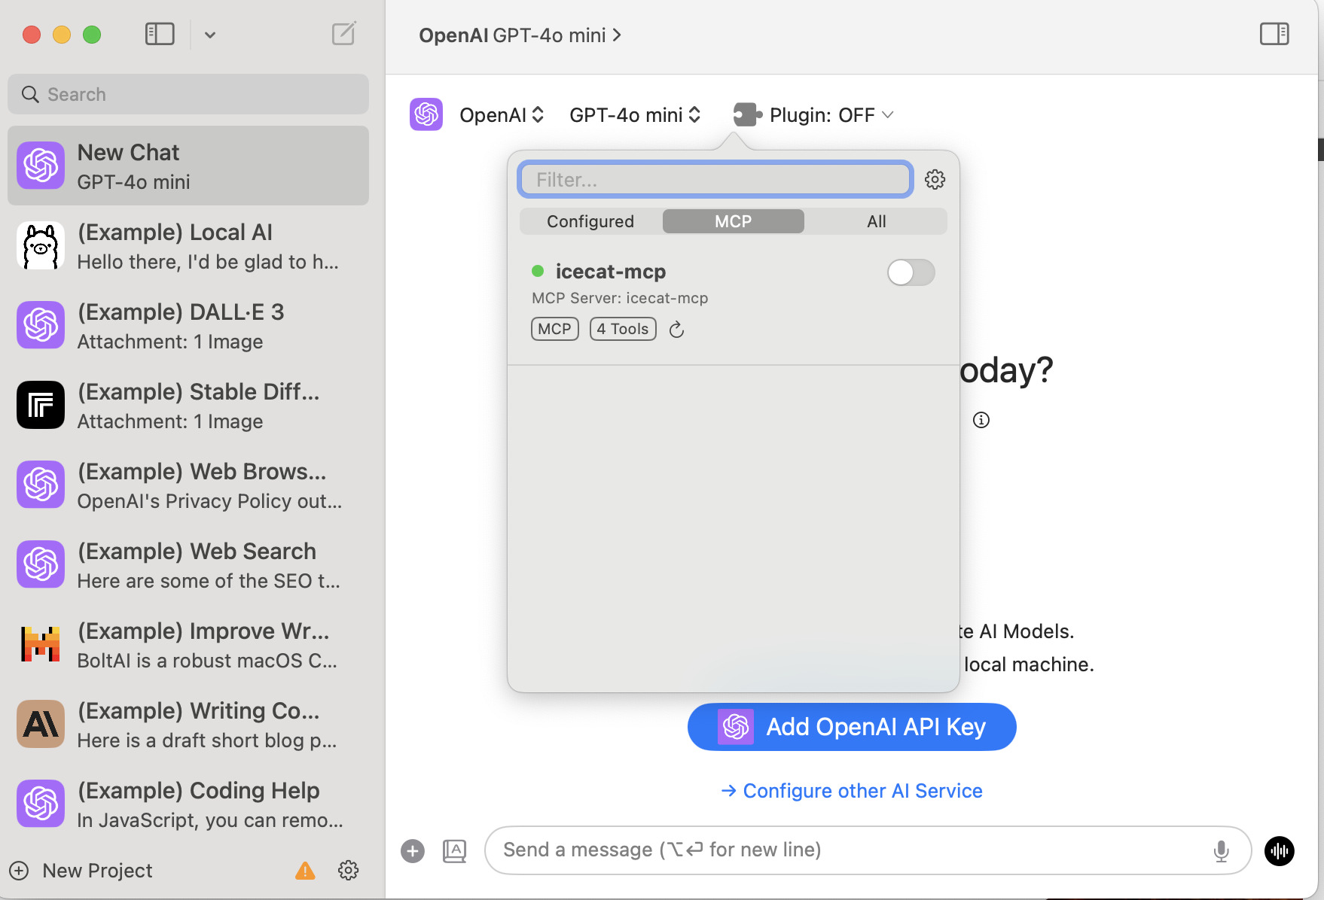Select the All plugins tab
The height and width of the screenshot is (900, 1324).
click(876, 221)
